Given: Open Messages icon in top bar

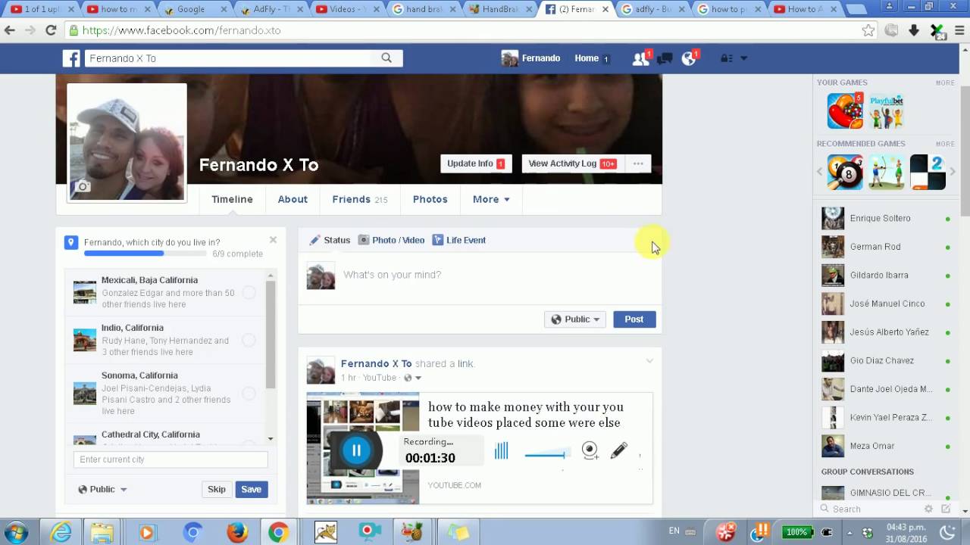Looking at the screenshot, I should point(665,58).
